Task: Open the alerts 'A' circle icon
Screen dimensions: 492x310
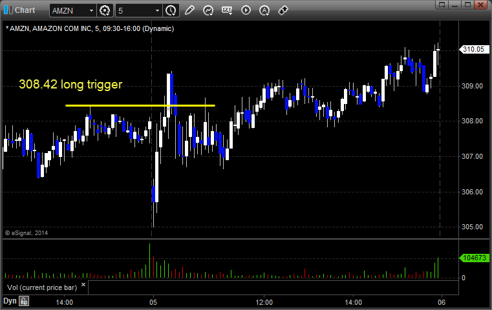Action: point(264,10)
